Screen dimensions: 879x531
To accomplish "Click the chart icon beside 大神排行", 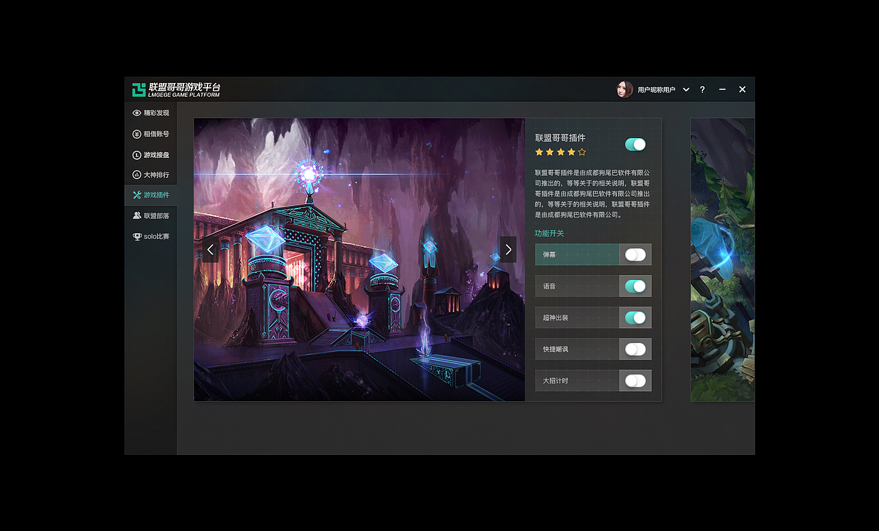I will click(137, 175).
